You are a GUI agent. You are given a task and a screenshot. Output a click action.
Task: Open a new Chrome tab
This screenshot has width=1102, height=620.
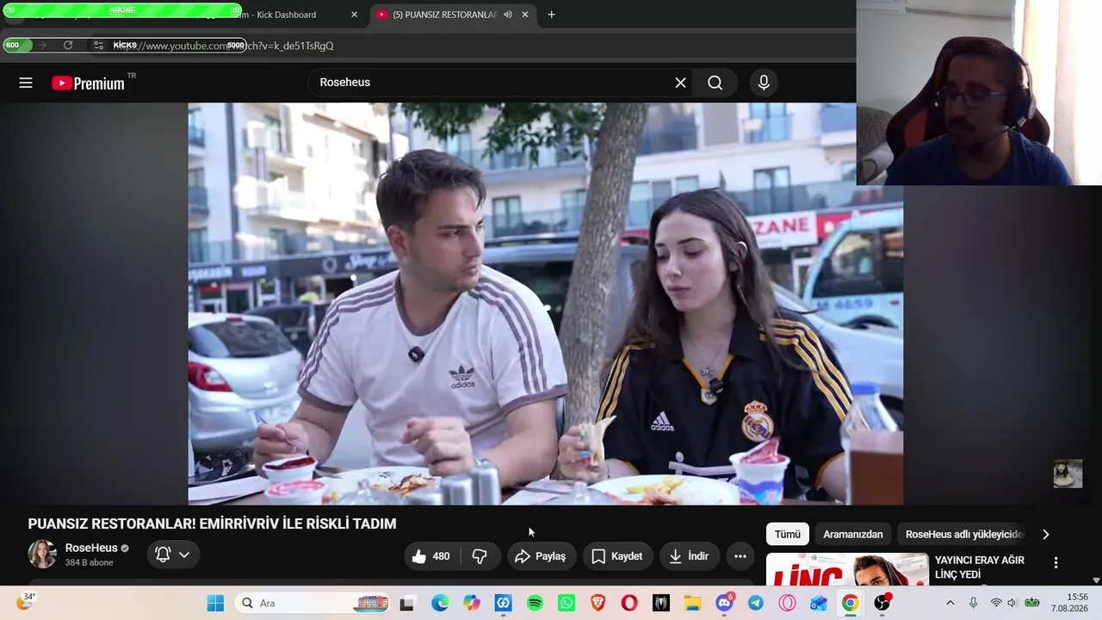tap(551, 15)
